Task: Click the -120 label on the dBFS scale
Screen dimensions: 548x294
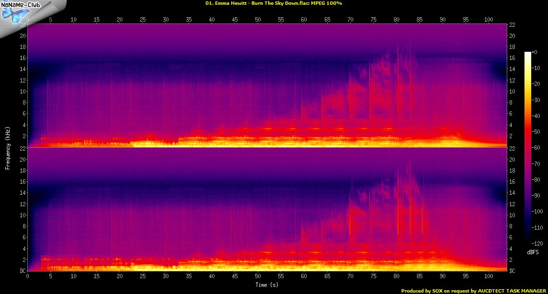Action: click(538, 244)
